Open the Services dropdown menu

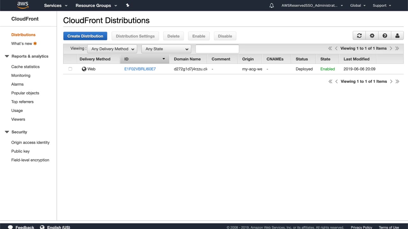pyautogui.click(x=56, y=5)
